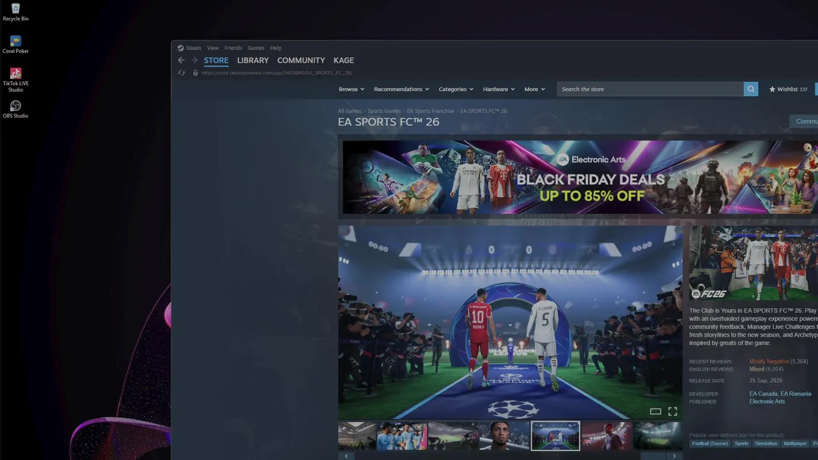Expand the More dropdown
This screenshot has width=818, height=460.
point(535,89)
